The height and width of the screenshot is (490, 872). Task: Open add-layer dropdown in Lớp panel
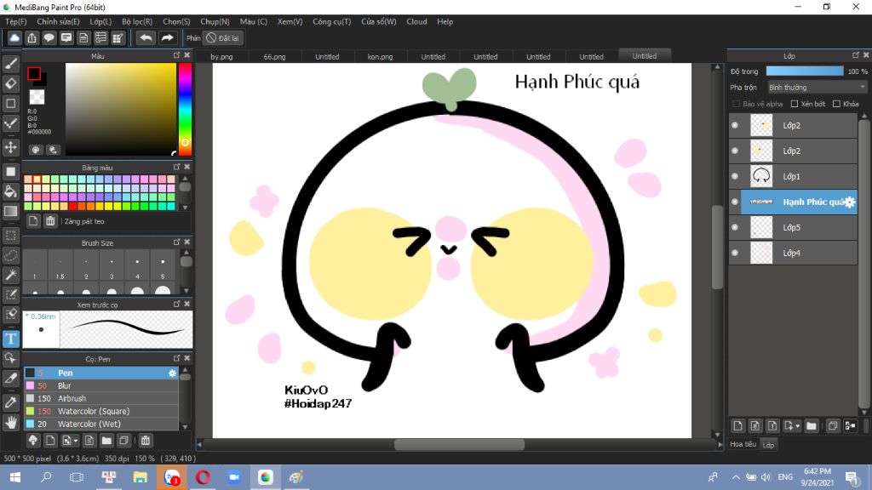point(792,426)
